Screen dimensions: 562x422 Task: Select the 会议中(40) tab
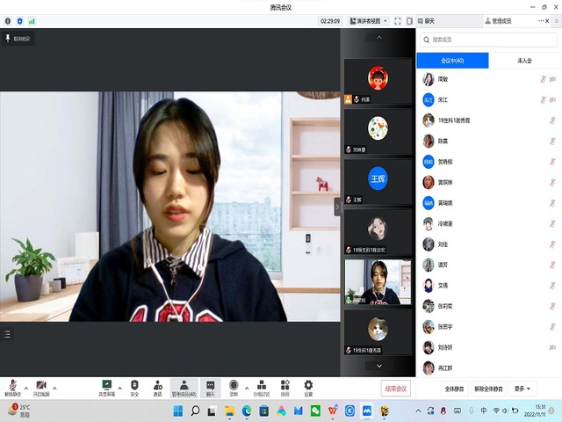click(x=452, y=61)
